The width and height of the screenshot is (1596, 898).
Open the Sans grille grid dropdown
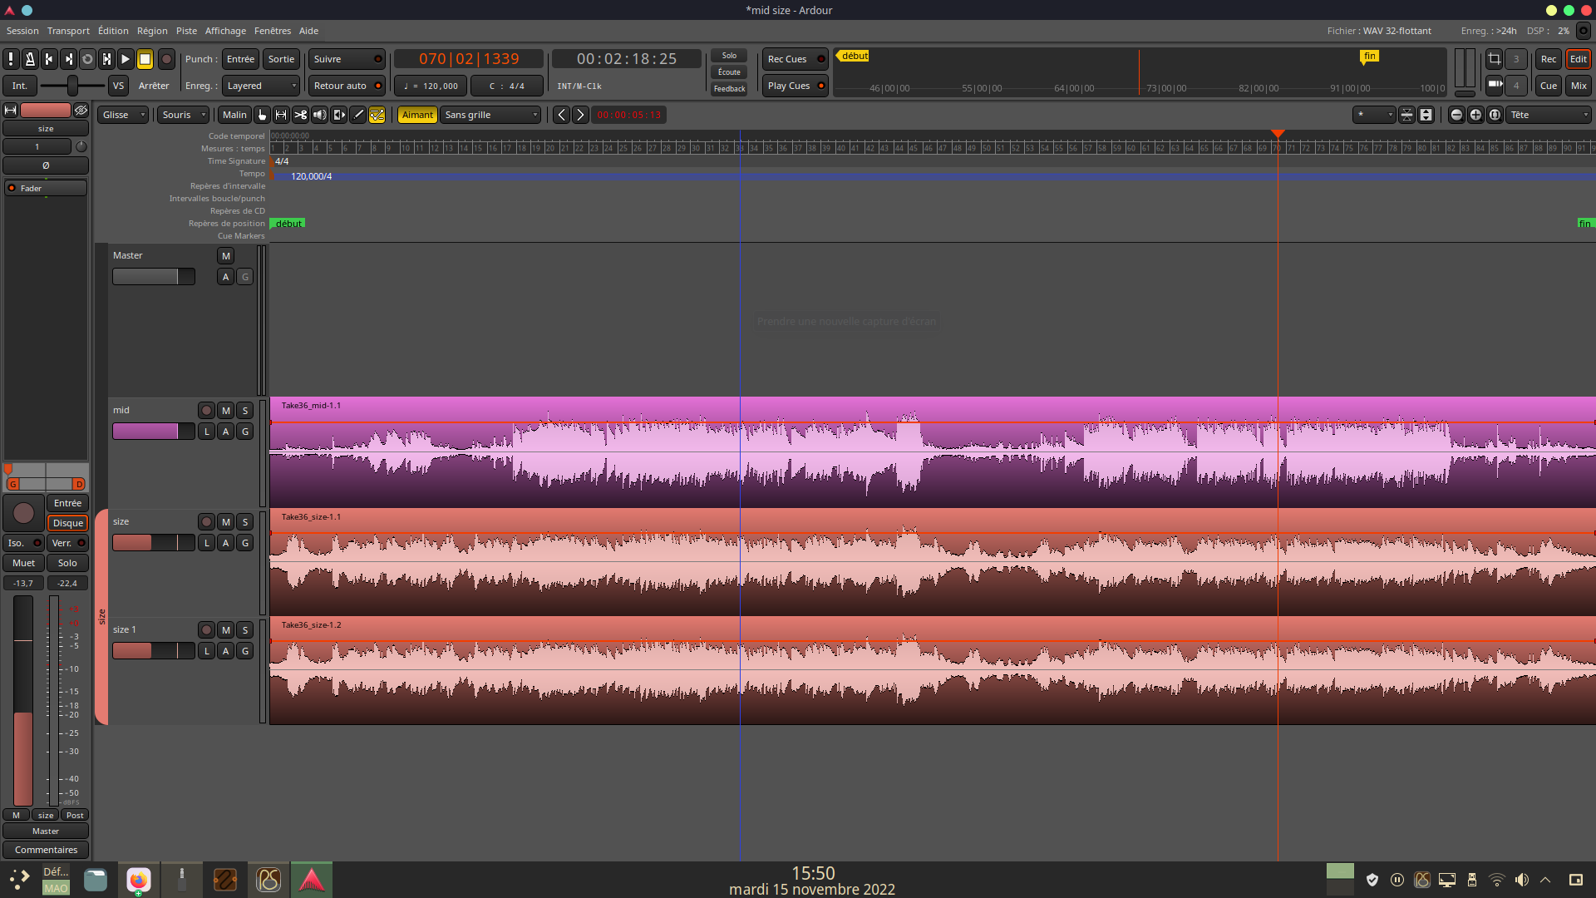(490, 115)
